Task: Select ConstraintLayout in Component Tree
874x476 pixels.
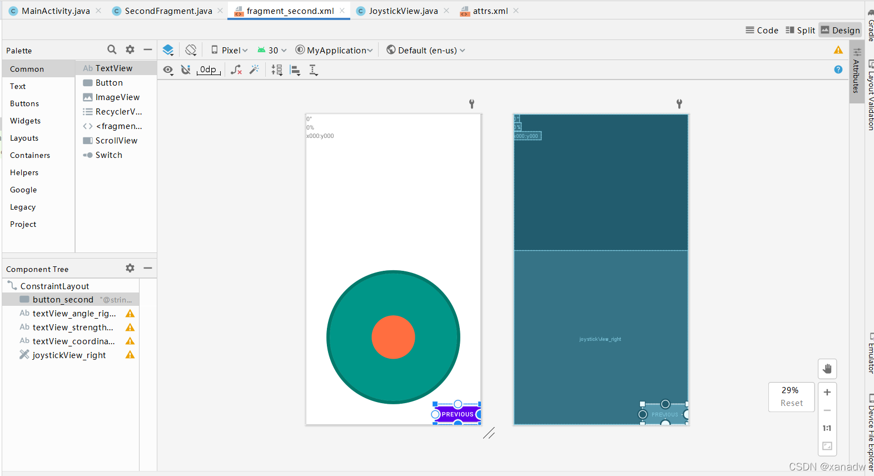Action: tap(54, 286)
